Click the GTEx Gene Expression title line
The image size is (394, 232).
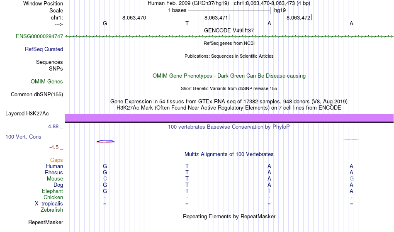coord(229,102)
